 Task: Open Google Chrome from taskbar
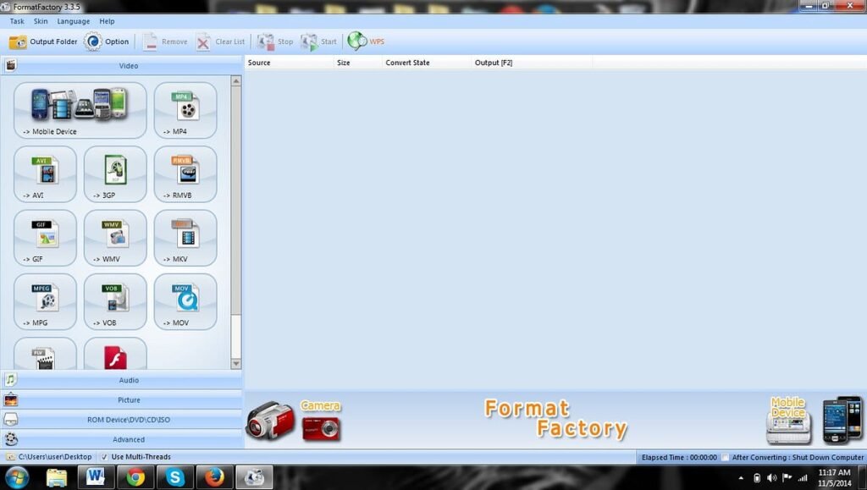tap(135, 477)
